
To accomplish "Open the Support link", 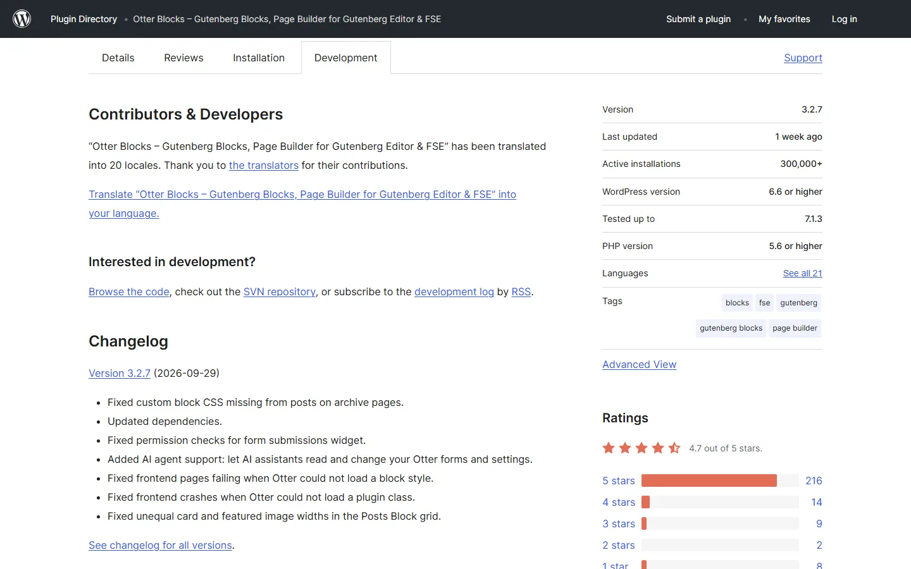I will pos(803,58).
